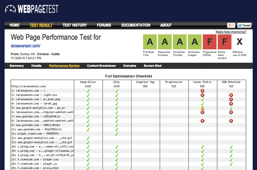Click the Cache Static column header
The width and height of the screenshot is (257, 170).
click(x=202, y=82)
